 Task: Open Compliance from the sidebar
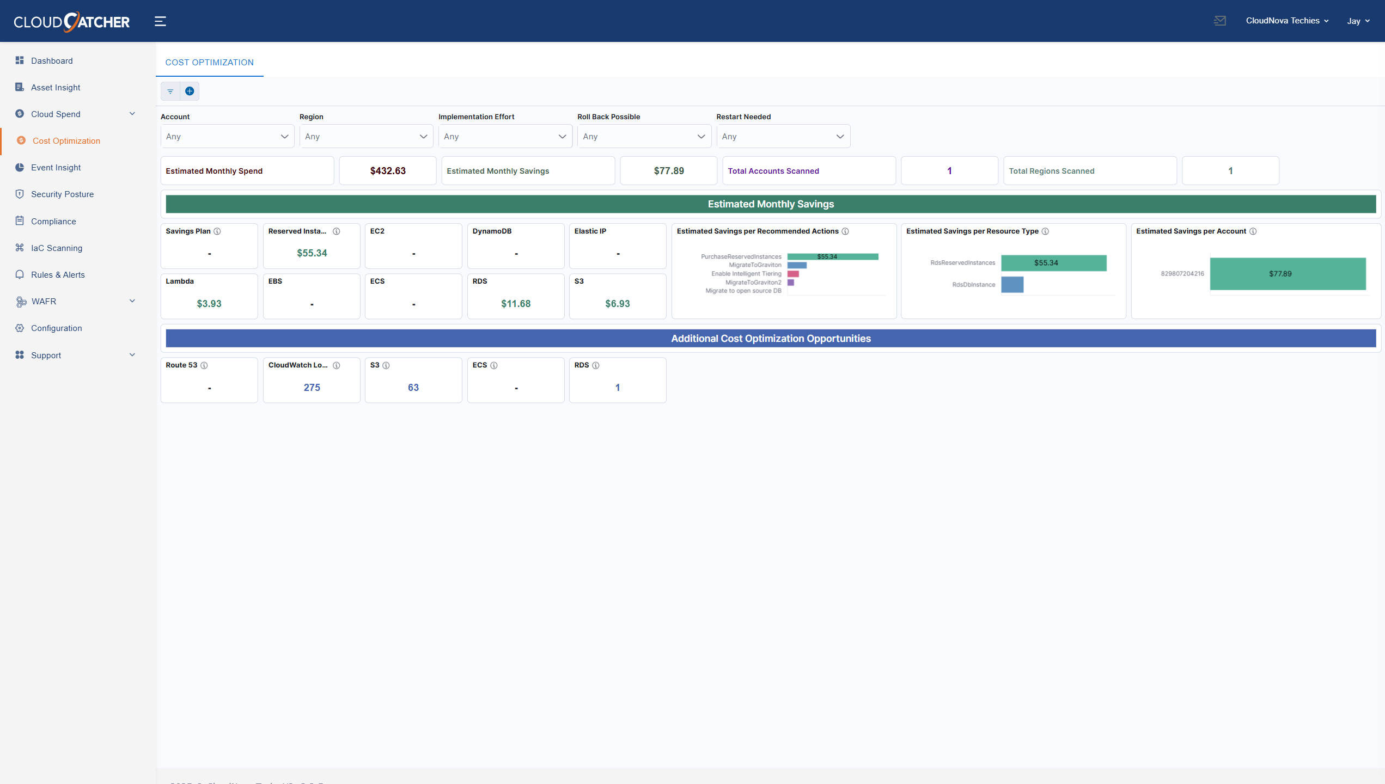pos(53,221)
